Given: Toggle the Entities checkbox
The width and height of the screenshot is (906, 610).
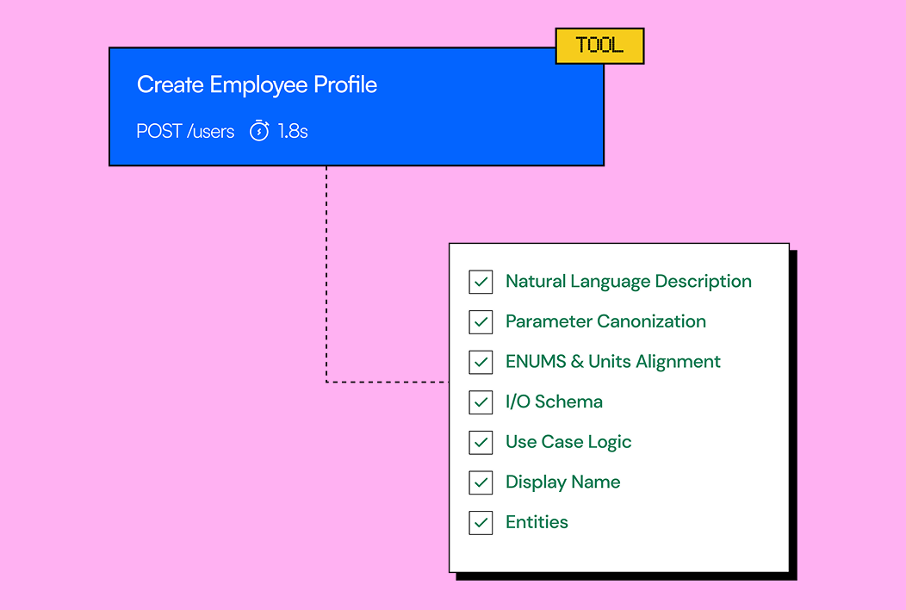Looking at the screenshot, I should pos(481,523).
